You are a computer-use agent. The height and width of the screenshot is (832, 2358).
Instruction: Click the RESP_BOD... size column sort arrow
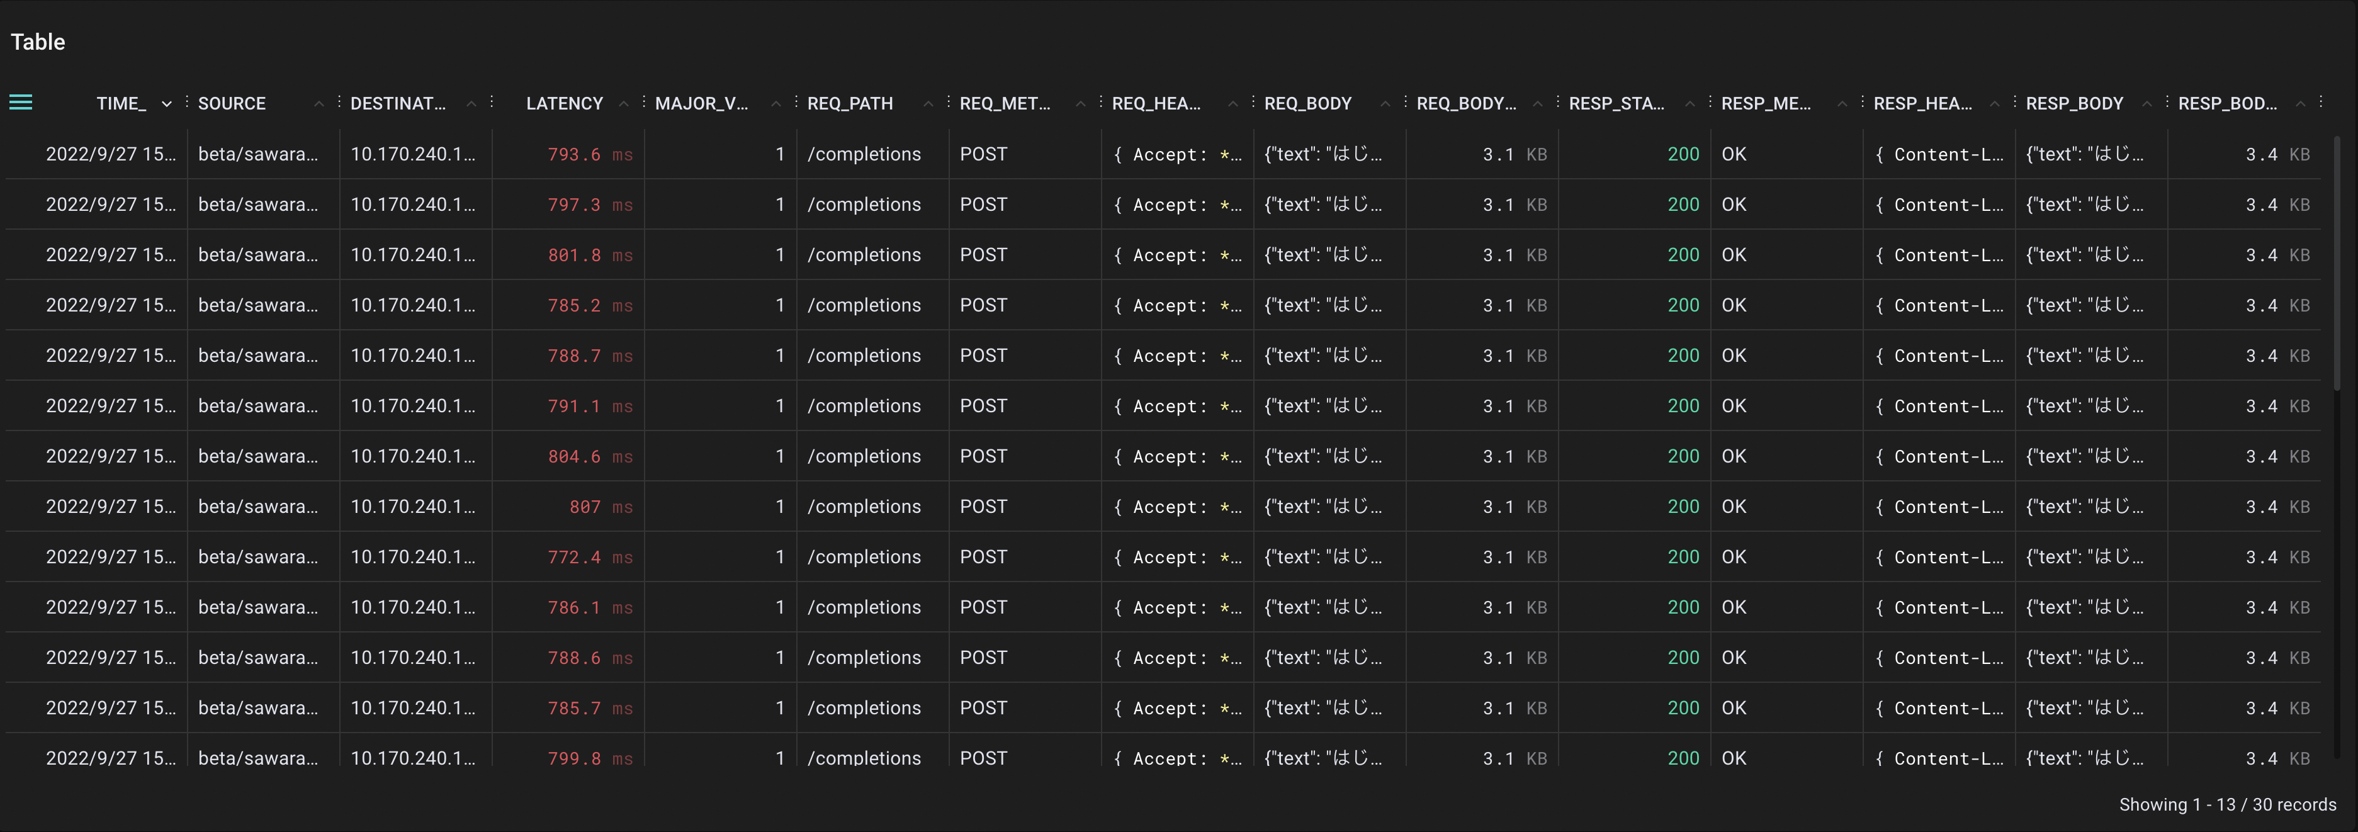2300,104
